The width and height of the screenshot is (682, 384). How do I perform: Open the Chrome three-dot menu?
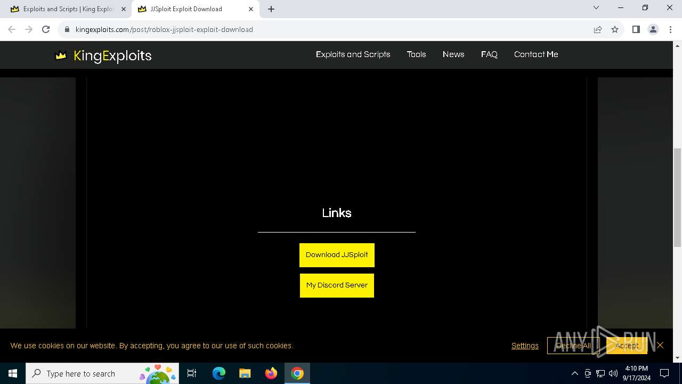click(670, 29)
